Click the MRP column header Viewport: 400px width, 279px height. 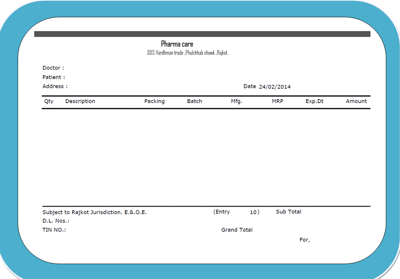[x=278, y=101]
